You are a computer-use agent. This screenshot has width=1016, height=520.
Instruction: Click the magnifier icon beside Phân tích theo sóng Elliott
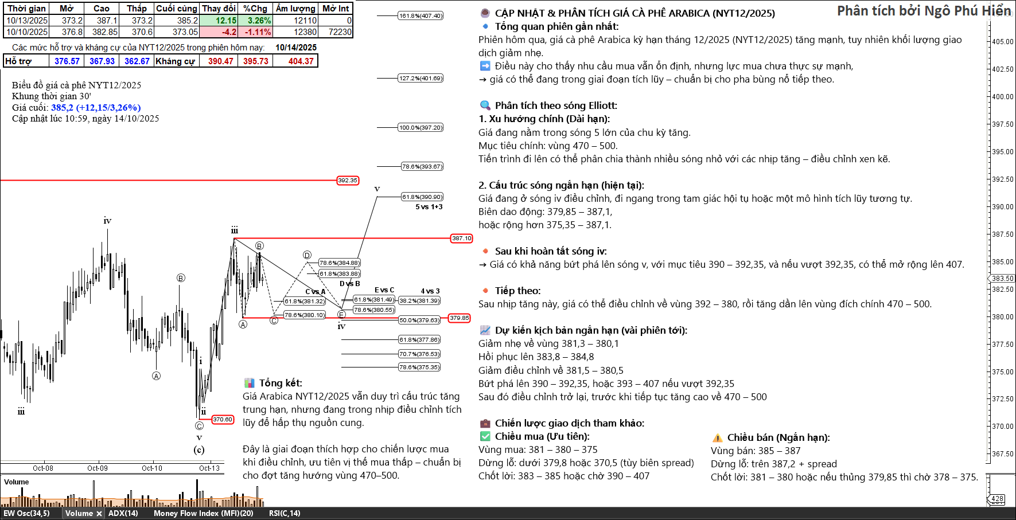[x=485, y=105]
